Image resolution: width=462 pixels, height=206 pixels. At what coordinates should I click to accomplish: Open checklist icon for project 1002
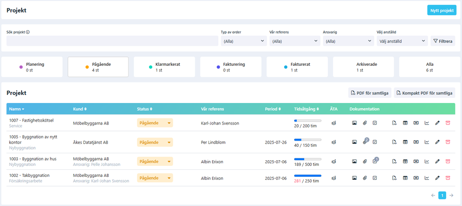click(375, 178)
